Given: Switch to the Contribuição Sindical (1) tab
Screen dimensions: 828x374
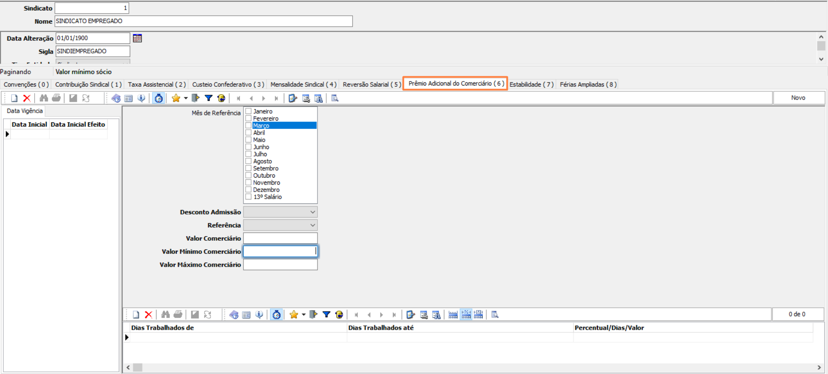Looking at the screenshot, I should pyautogui.click(x=88, y=85).
